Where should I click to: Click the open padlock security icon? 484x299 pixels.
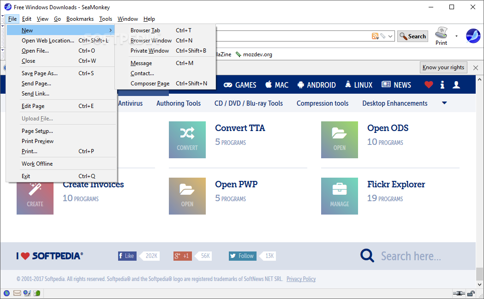pos(471,293)
